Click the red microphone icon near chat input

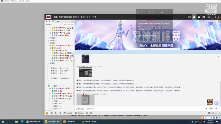pos(216,108)
